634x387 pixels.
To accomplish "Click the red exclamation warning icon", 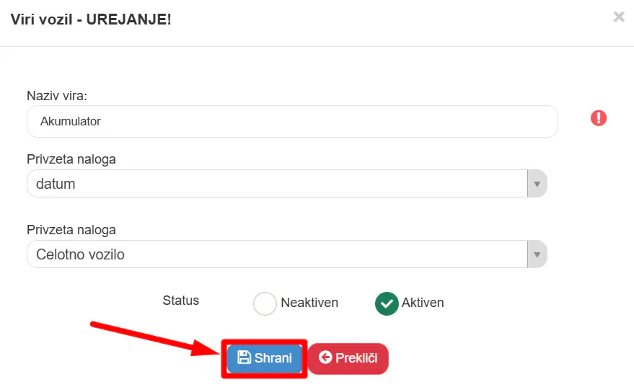I will tap(599, 118).
